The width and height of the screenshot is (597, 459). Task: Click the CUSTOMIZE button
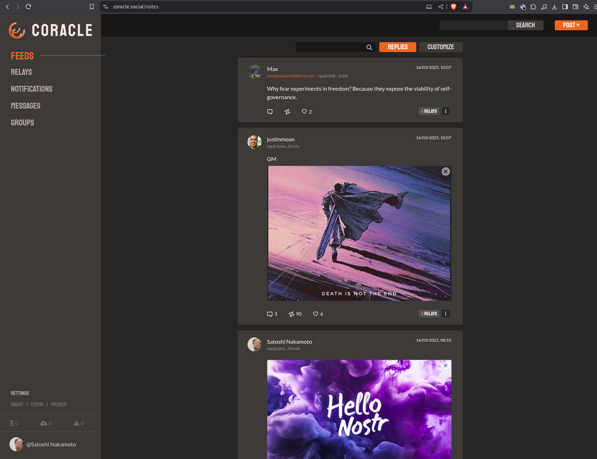(x=441, y=47)
